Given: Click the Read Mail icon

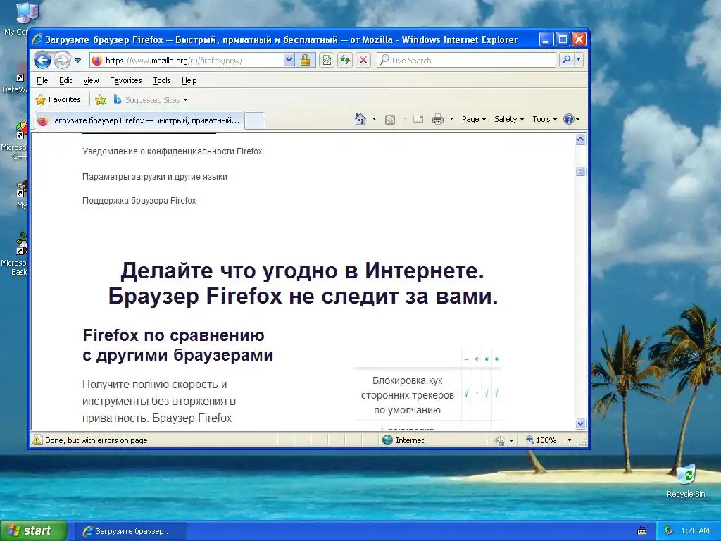Looking at the screenshot, I should (x=418, y=120).
